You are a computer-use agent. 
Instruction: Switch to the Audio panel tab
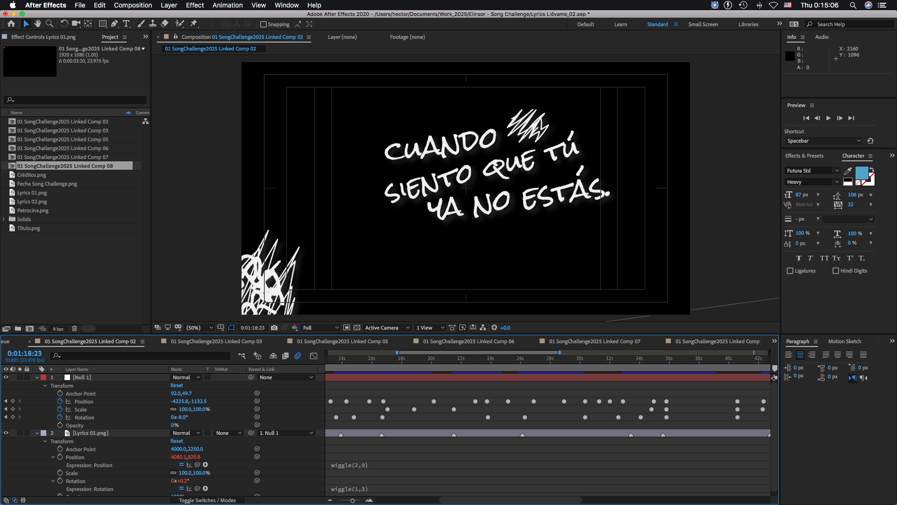coord(821,37)
